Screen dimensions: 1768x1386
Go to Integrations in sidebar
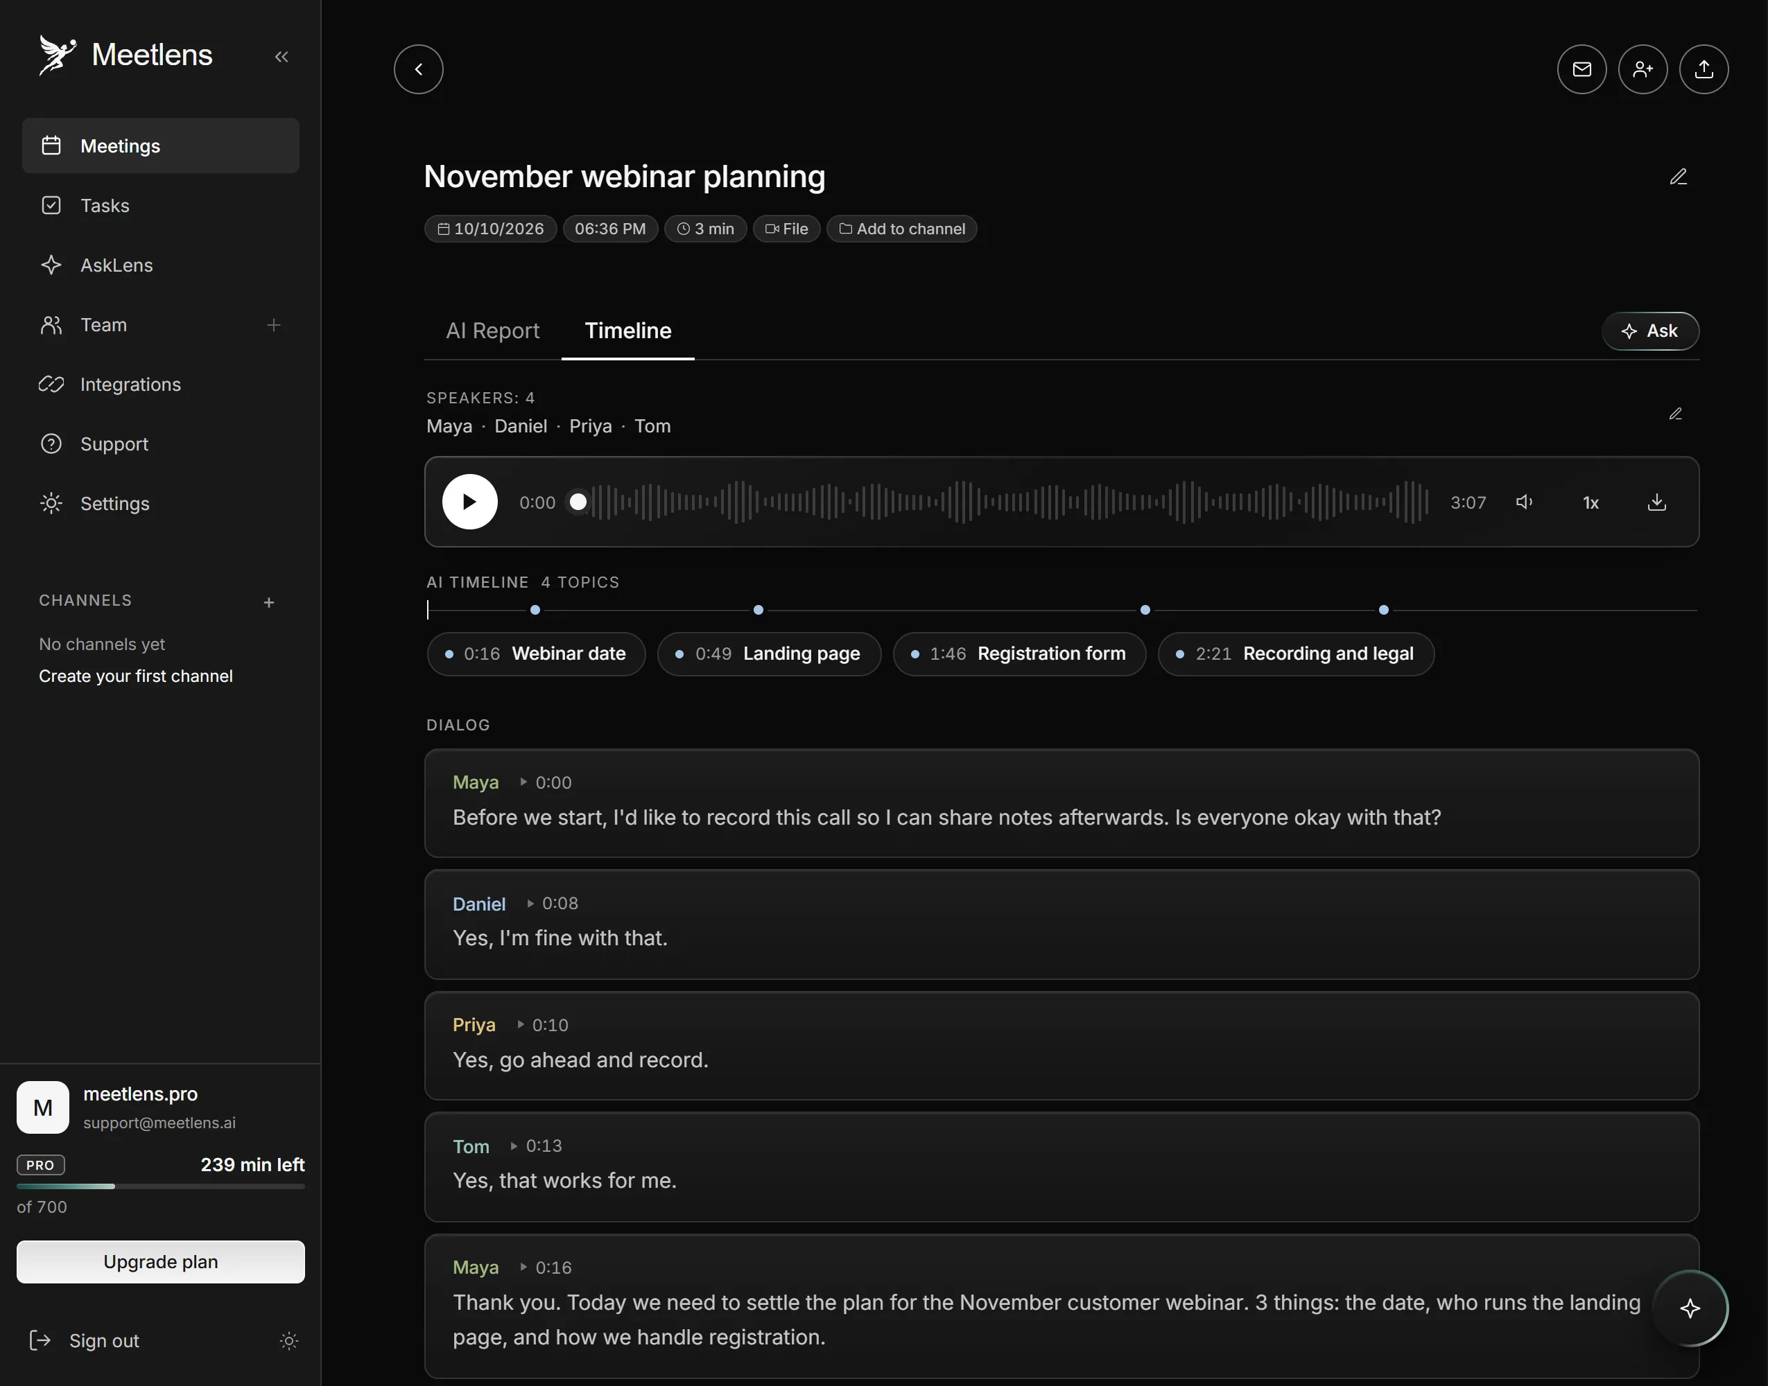[x=161, y=385]
